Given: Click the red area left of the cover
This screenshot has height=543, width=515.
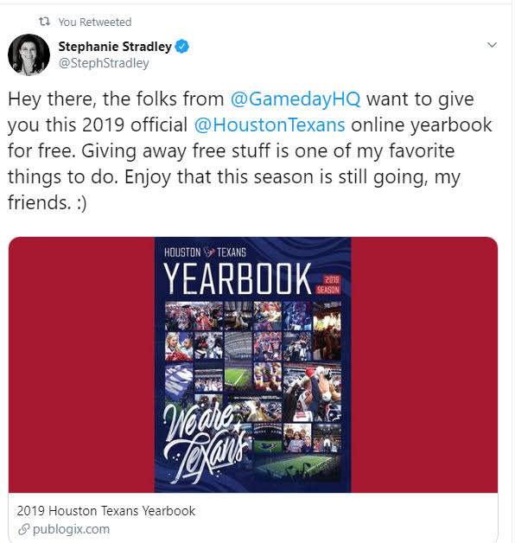Looking at the screenshot, I should tap(81, 364).
